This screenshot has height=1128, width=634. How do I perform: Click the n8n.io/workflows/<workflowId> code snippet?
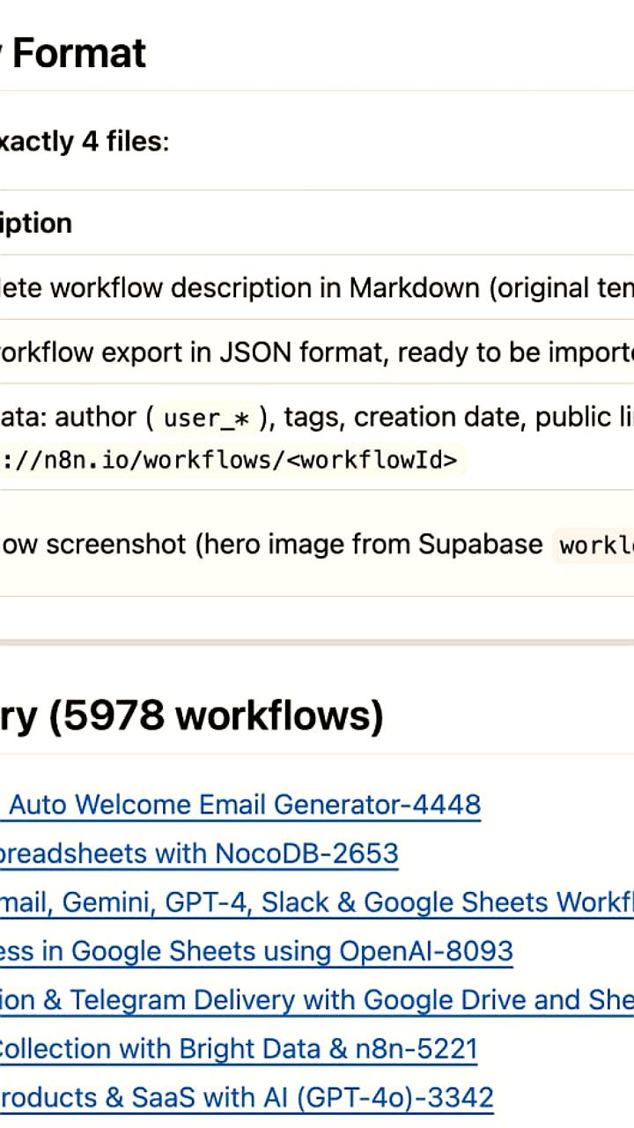[x=231, y=460]
